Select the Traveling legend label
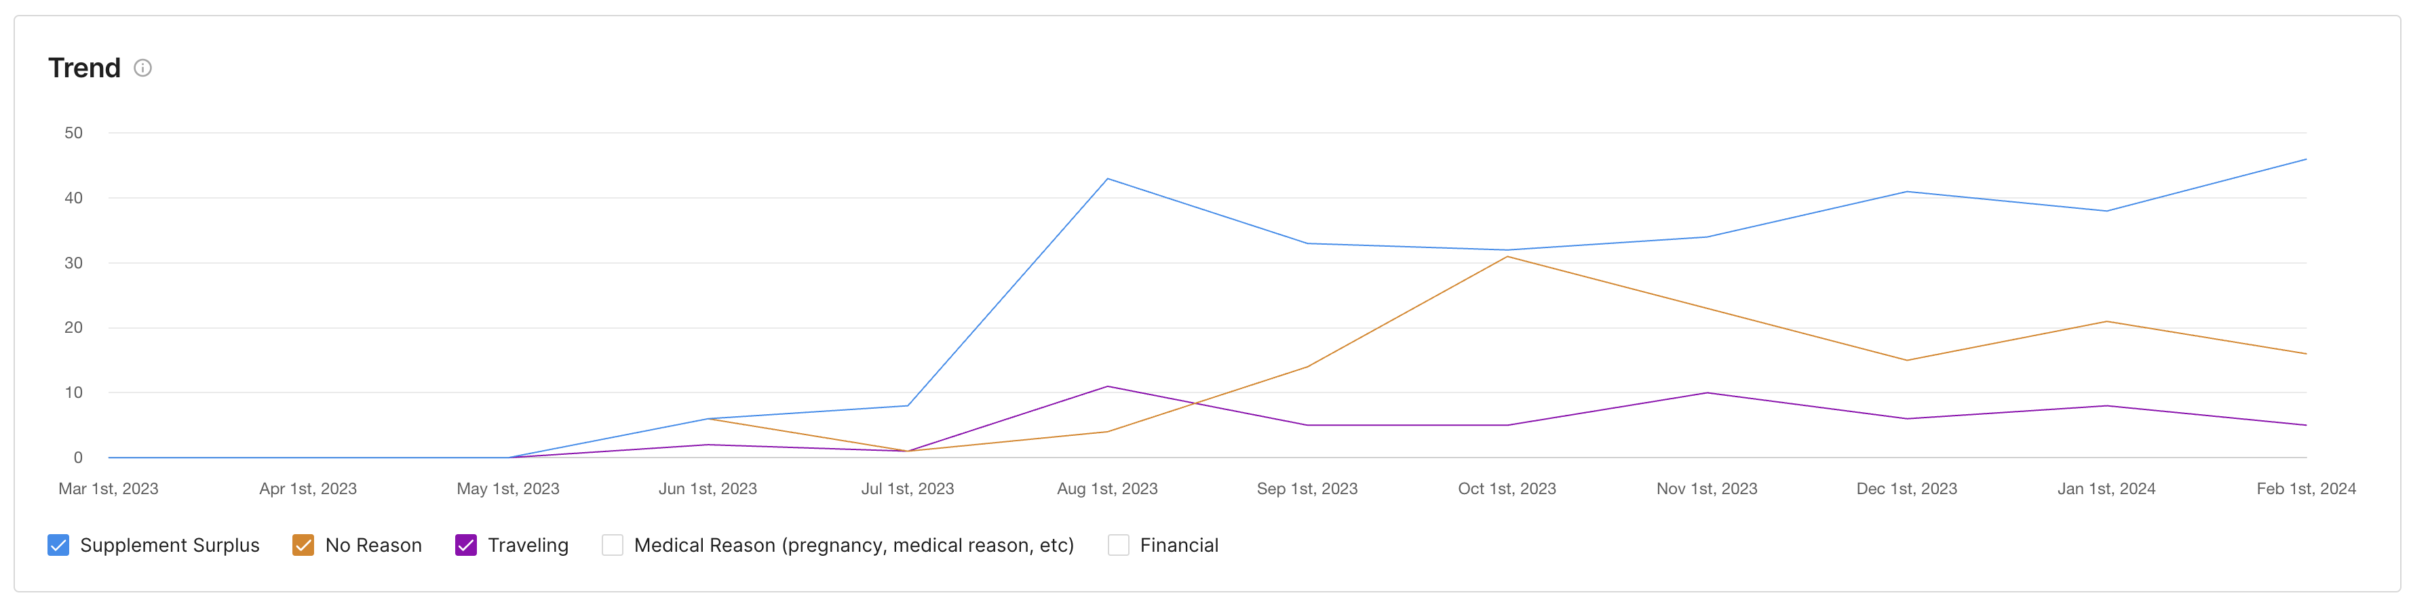Screen dimensions: 2411x606 tap(528, 545)
